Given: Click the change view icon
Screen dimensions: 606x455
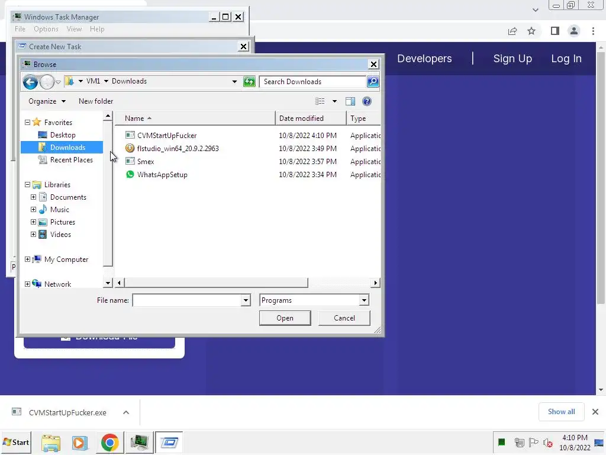Looking at the screenshot, I should coord(320,101).
